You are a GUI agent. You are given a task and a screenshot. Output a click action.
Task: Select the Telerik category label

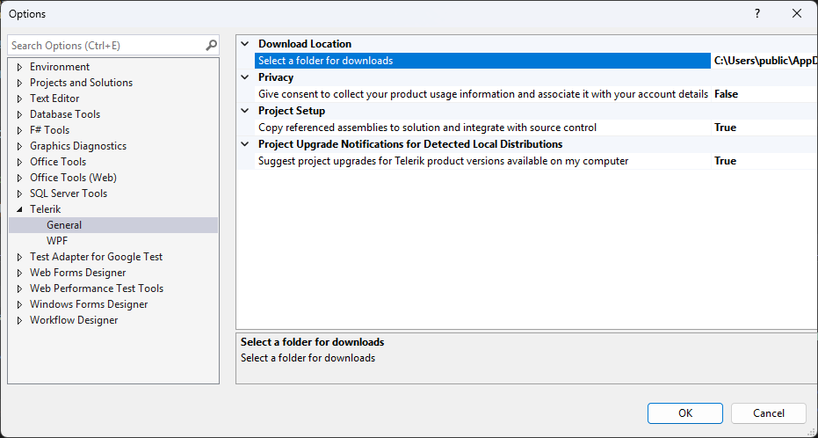pos(46,209)
